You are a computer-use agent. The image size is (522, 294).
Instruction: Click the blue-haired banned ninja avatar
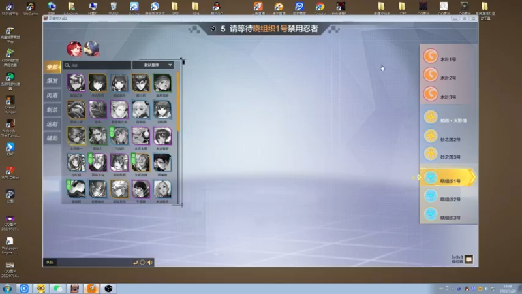click(x=91, y=49)
